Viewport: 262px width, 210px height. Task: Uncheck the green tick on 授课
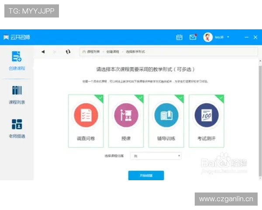[140, 98]
